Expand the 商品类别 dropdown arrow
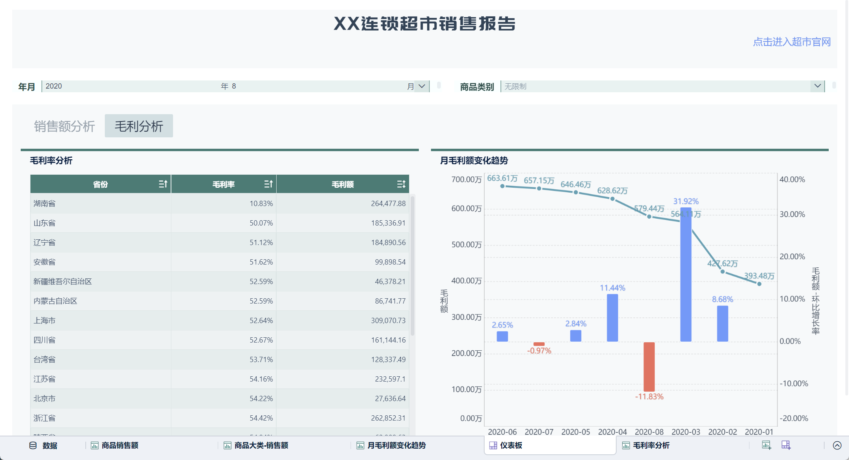The image size is (849, 460). [x=817, y=86]
